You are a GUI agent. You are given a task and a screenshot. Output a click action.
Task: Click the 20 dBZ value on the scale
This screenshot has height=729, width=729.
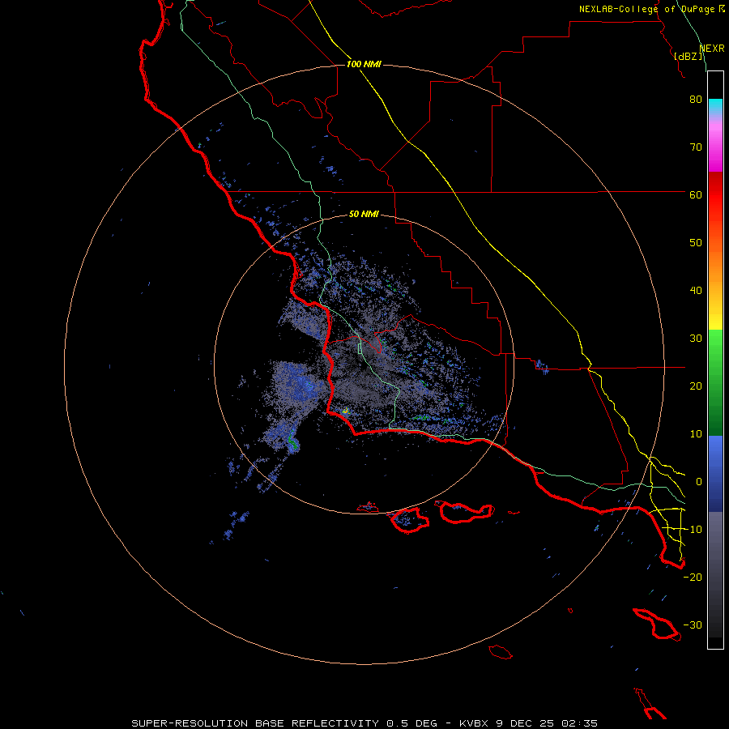tap(696, 386)
